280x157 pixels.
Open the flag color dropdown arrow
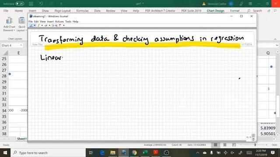(64, 25)
